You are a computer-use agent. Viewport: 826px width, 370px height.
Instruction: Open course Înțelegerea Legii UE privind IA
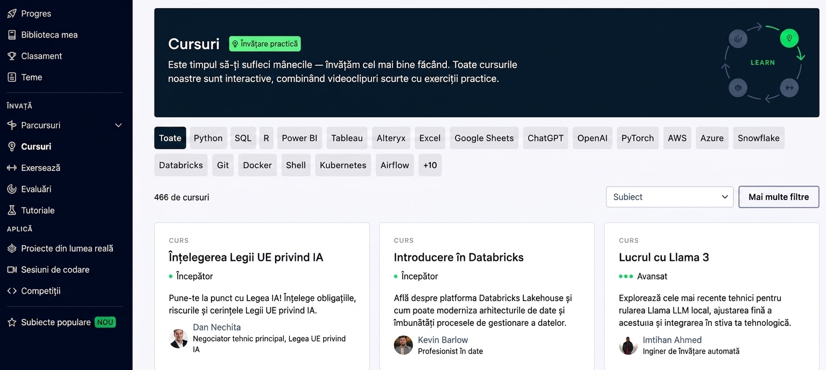coord(246,257)
